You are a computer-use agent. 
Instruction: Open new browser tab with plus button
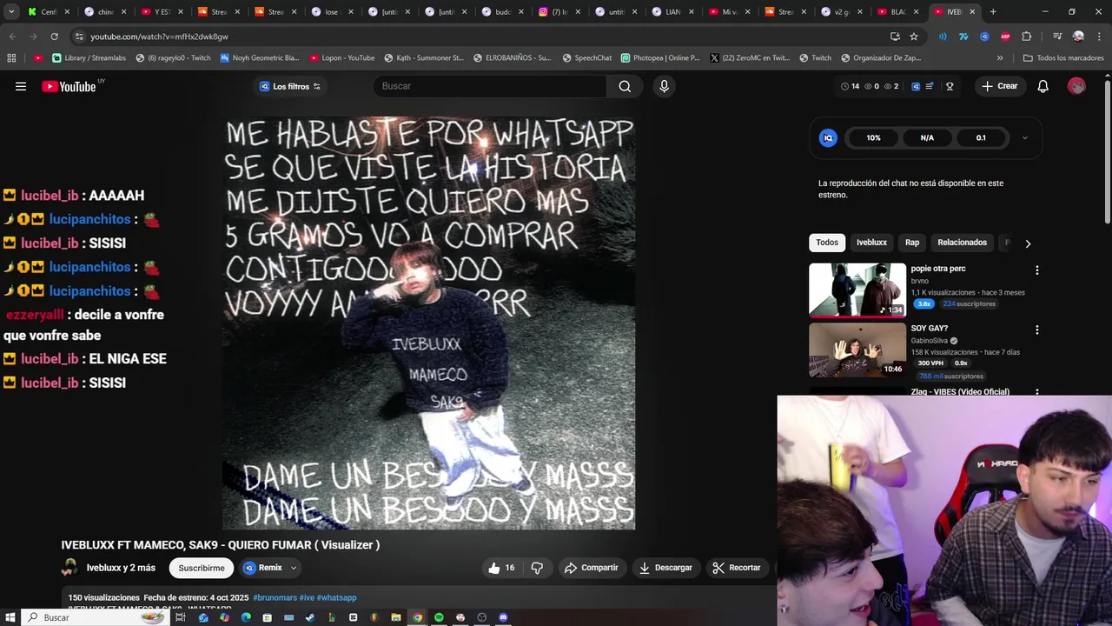(x=993, y=12)
